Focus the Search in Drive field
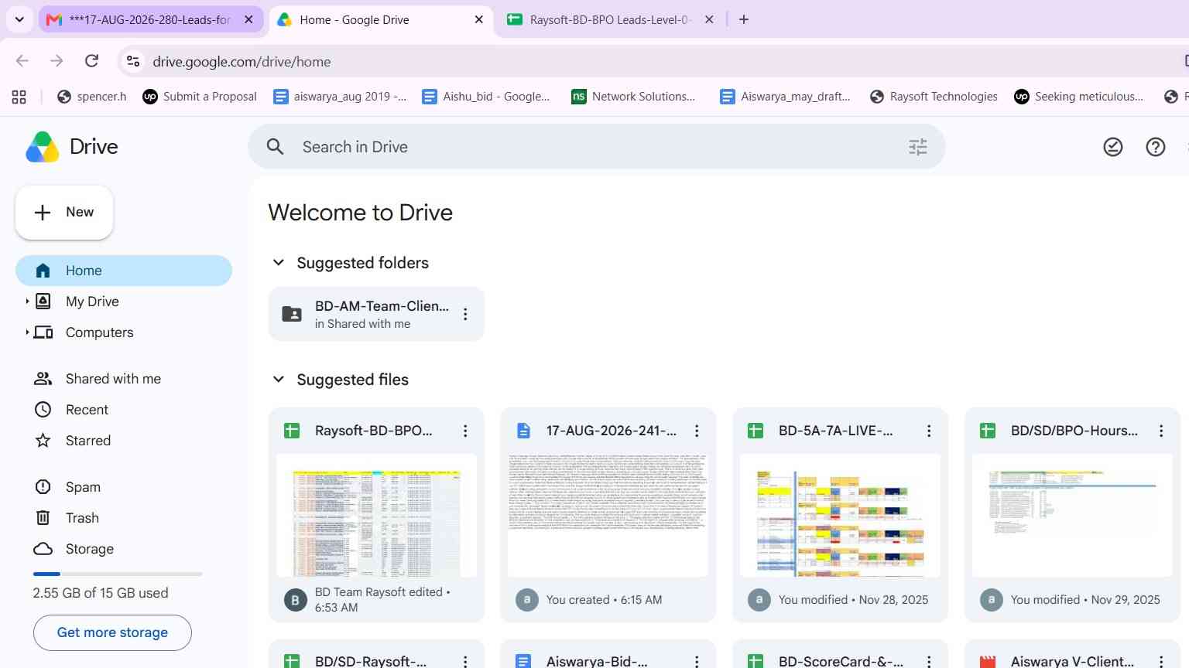The width and height of the screenshot is (1189, 668). (x=596, y=147)
